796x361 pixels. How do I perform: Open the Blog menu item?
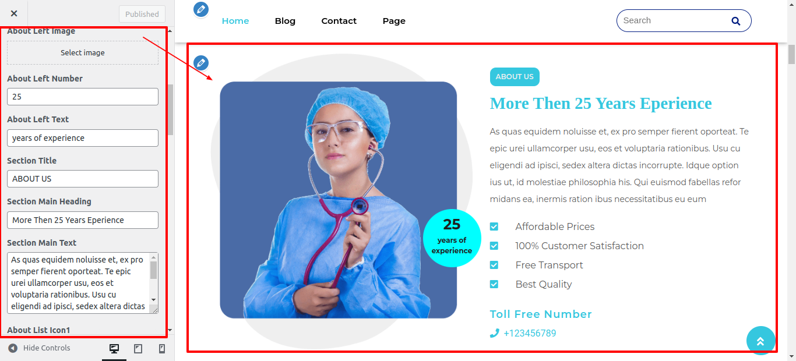285,21
